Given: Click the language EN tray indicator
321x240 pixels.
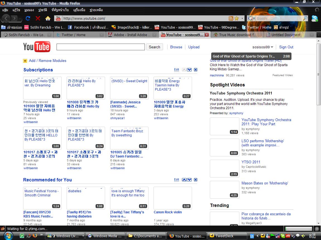Looking at the screenshot, I should click(x=252, y=236).
